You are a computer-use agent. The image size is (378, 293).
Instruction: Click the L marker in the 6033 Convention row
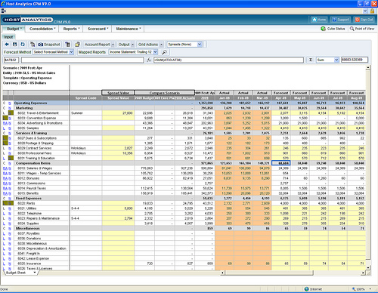coord(5,118)
